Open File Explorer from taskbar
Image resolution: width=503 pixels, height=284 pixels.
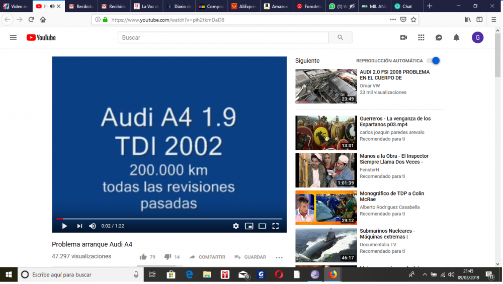pos(207,275)
